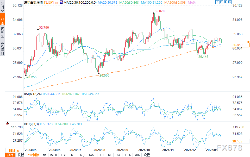Click the play-forward chart icon

[225, 2]
